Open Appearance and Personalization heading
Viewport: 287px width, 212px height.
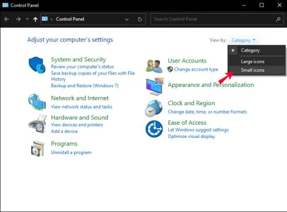coord(211,85)
